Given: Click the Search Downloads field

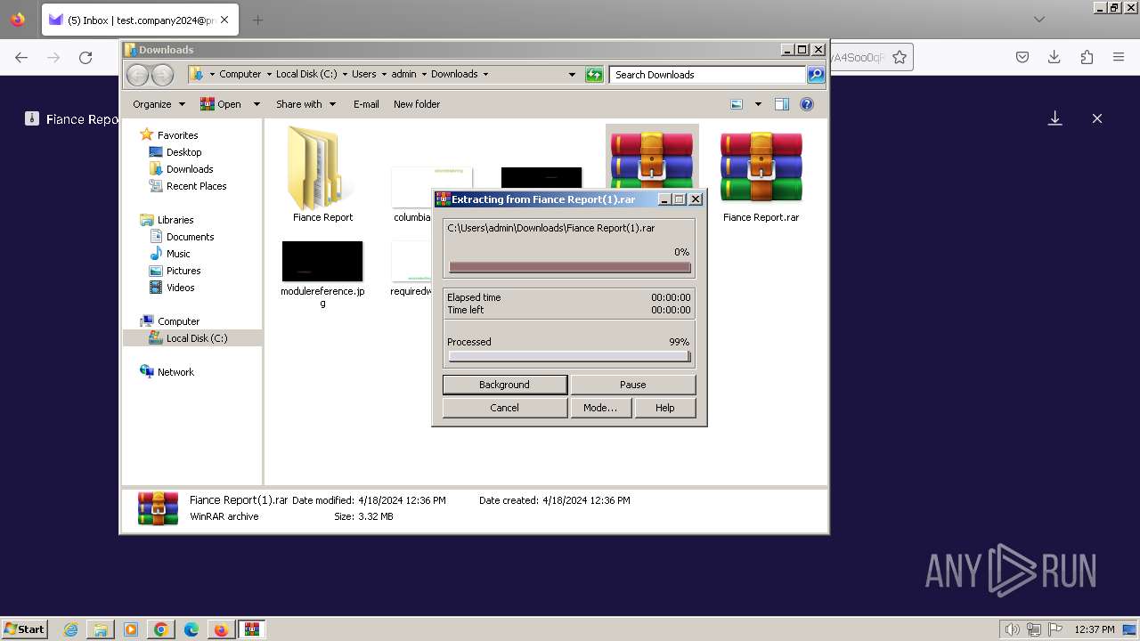Looking at the screenshot, I should click(x=708, y=75).
